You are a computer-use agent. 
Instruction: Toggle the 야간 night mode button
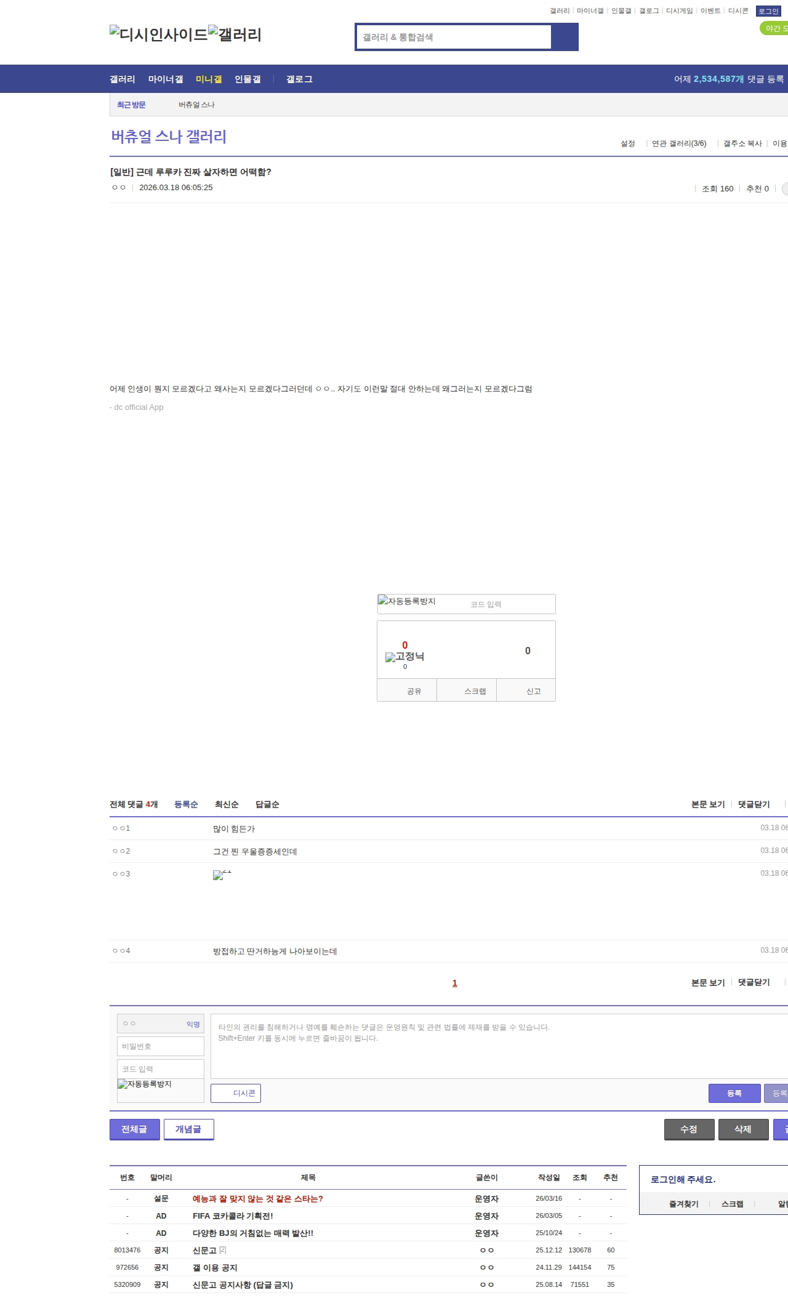[x=774, y=28]
